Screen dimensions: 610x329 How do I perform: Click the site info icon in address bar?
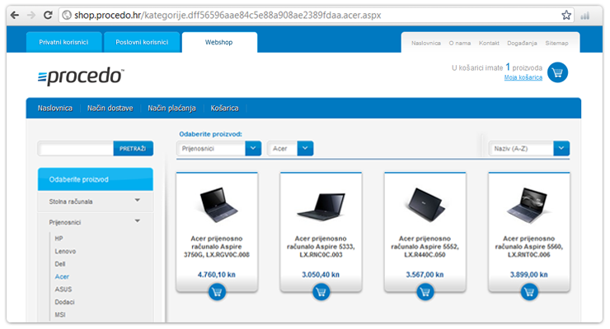(x=67, y=15)
